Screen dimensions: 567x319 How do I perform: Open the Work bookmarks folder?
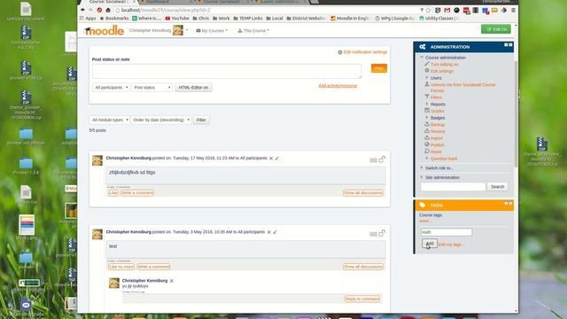[x=221, y=18]
